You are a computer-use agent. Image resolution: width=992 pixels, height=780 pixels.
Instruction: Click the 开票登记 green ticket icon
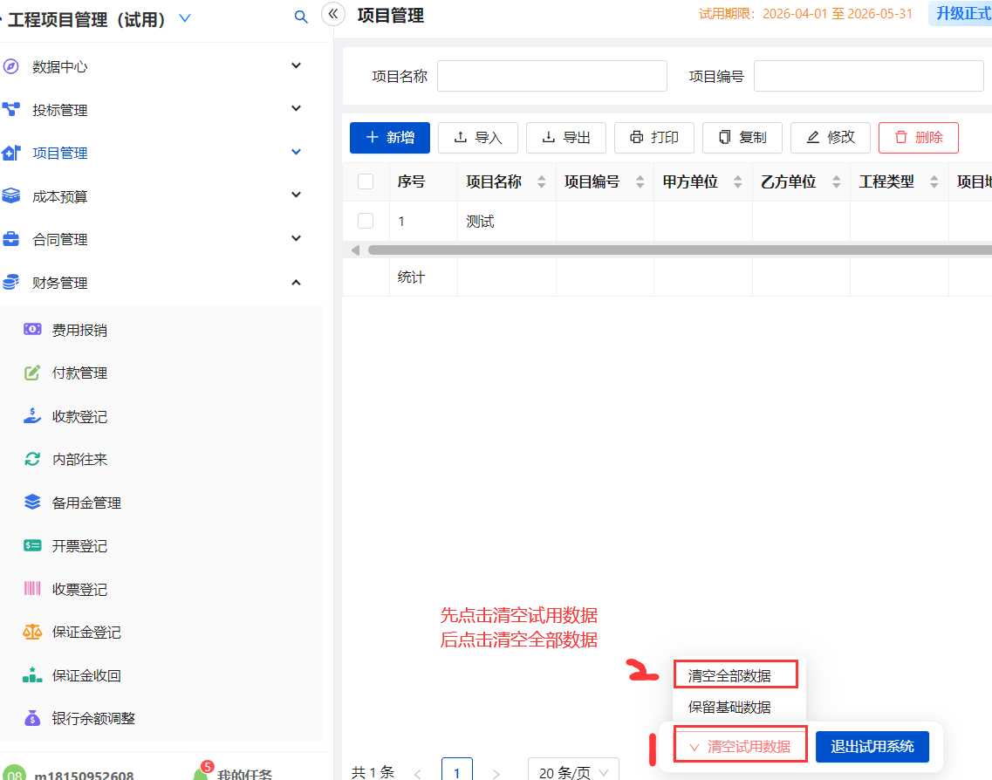pos(32,545)
